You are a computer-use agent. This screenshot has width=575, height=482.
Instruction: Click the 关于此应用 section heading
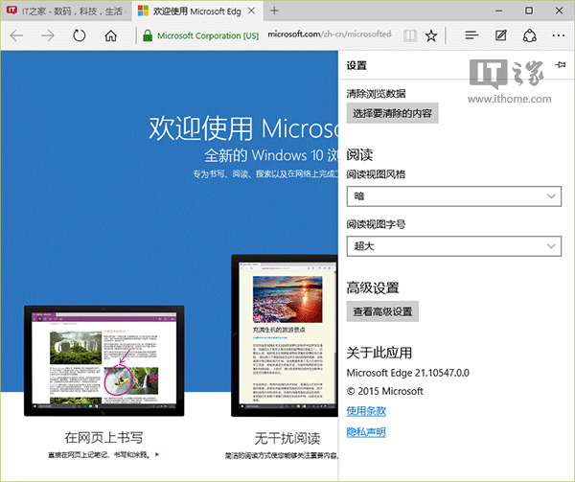point(379,353)
